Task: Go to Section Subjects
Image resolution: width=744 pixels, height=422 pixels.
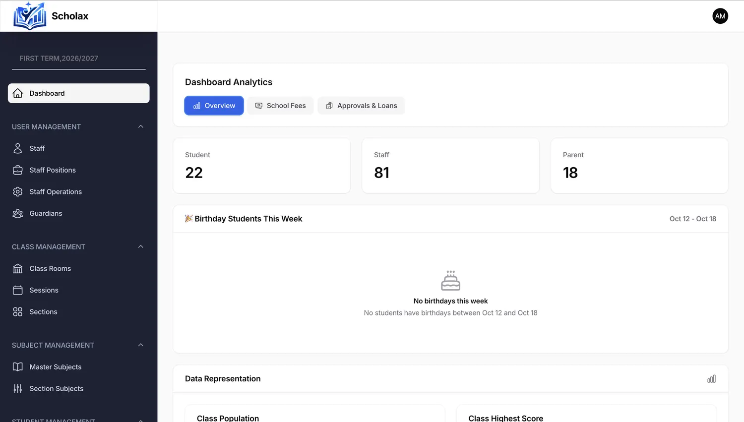Action: tap(56, 389)
